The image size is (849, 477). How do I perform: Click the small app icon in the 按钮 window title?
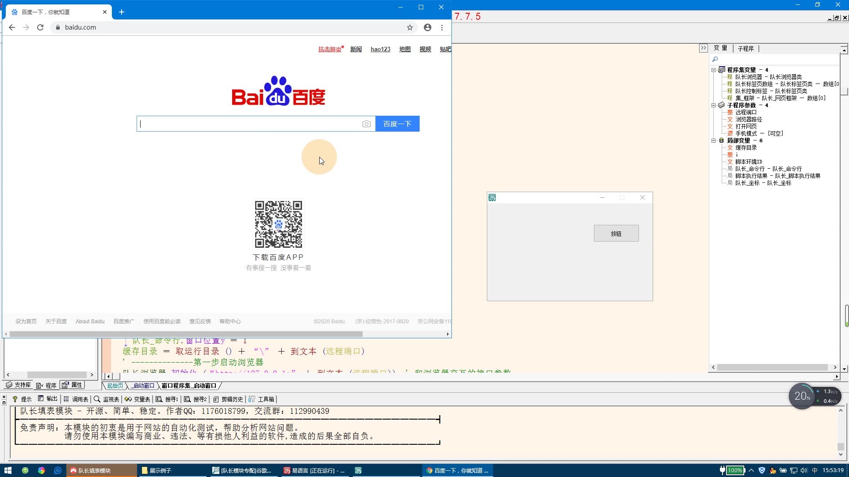click(492, 197)
